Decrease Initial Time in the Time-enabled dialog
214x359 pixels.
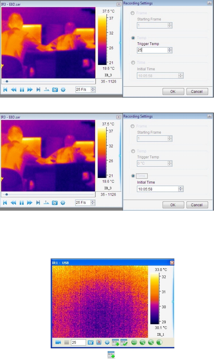pos(181,190)
